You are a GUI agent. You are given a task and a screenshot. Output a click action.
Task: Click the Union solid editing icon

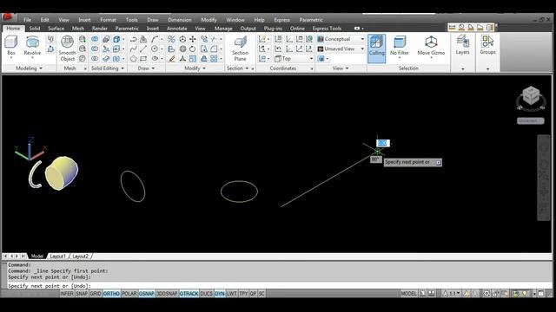[95, 39]
